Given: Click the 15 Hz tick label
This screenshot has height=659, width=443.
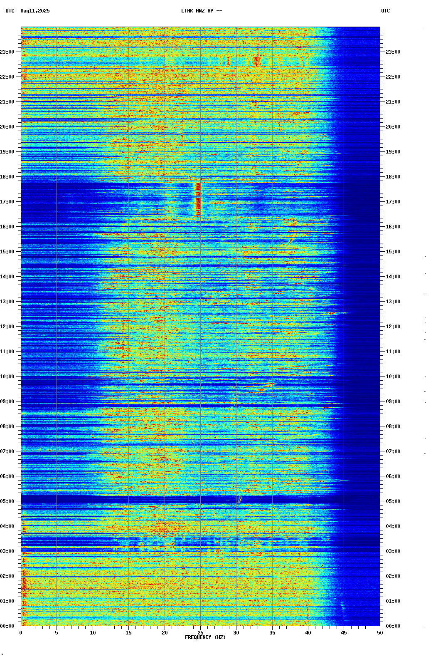Looking at the screenshot, I should pos(128,633).
